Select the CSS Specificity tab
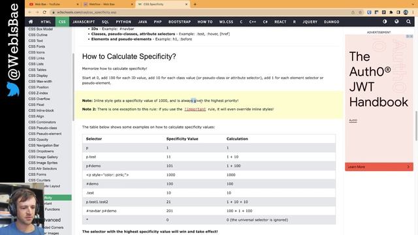Viewport: 418px width, 235px height. (163, 5)
